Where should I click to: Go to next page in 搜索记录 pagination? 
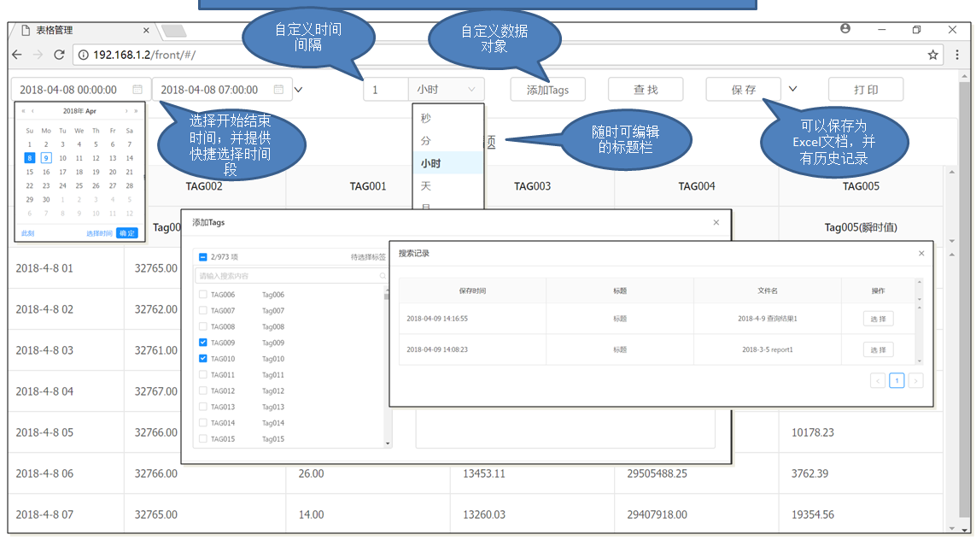point(915,380)
